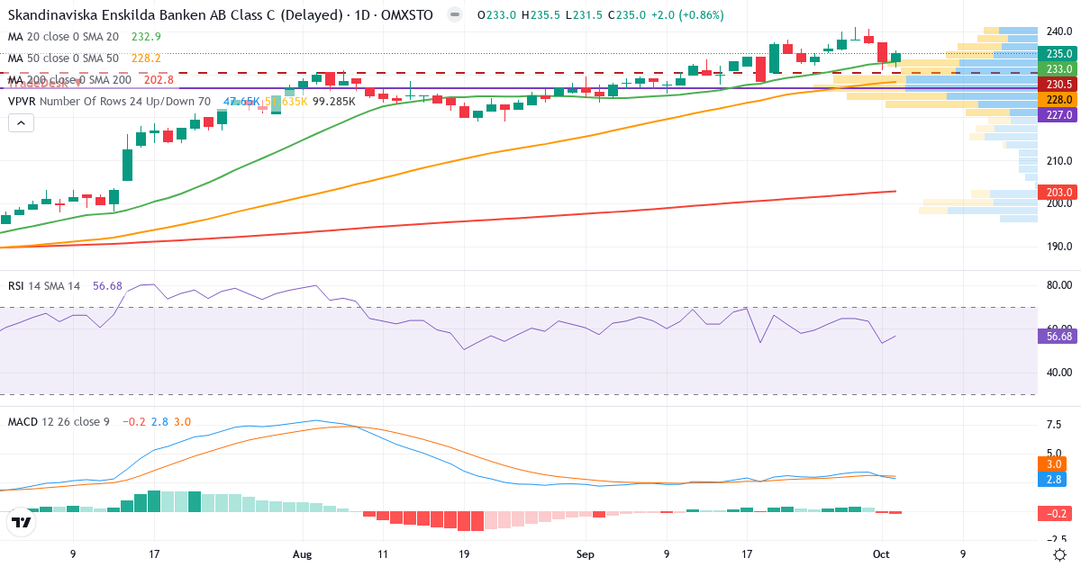This screenshot has height=567, width=1081.
Task: Click the 190.0 price axis label
Action: click(1059, 247)
